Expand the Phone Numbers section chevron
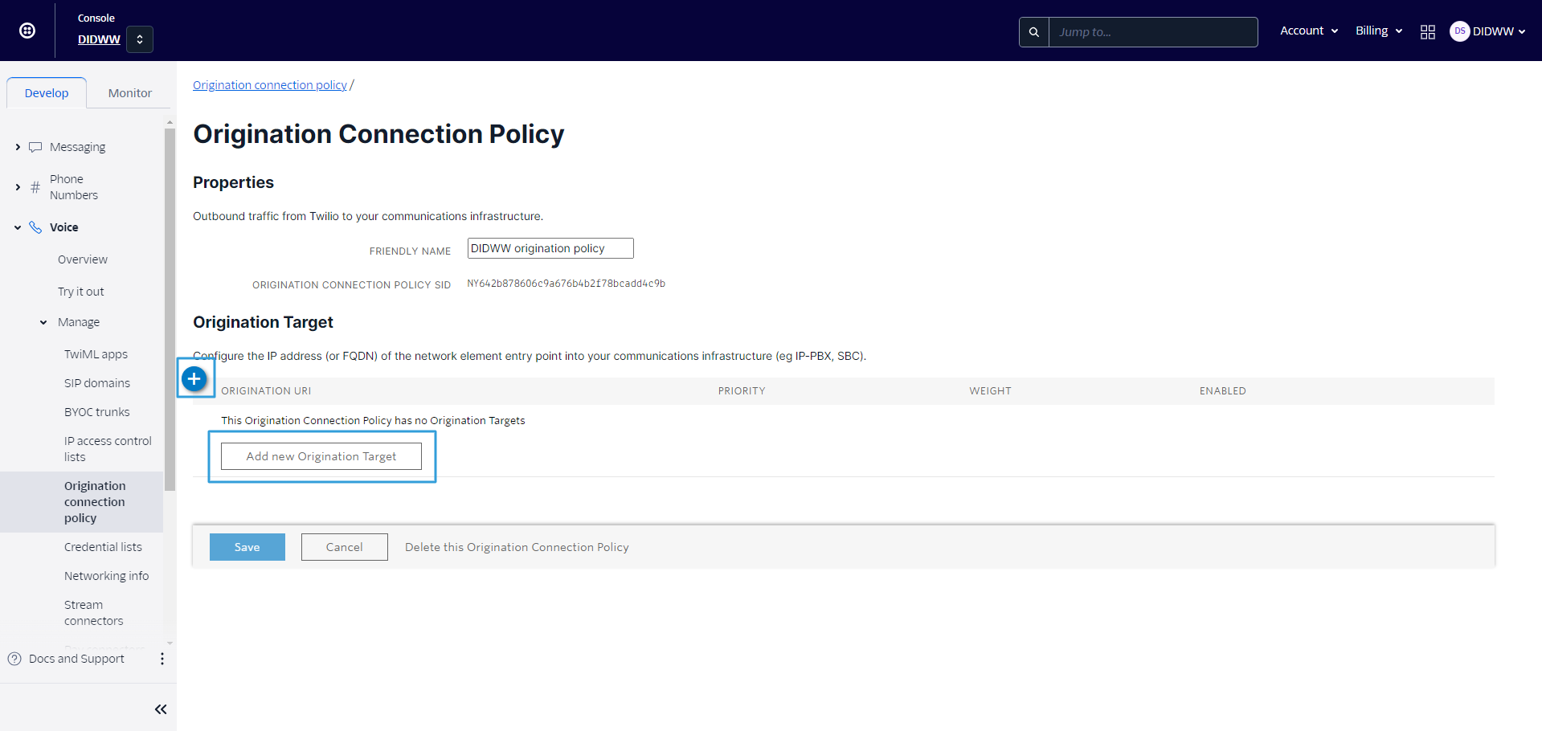 point(18,187)
